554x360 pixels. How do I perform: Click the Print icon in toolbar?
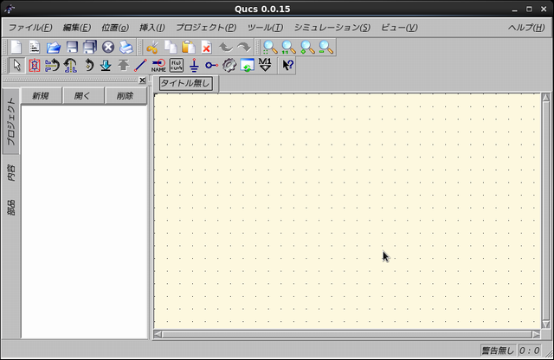[x=126, y=47]
